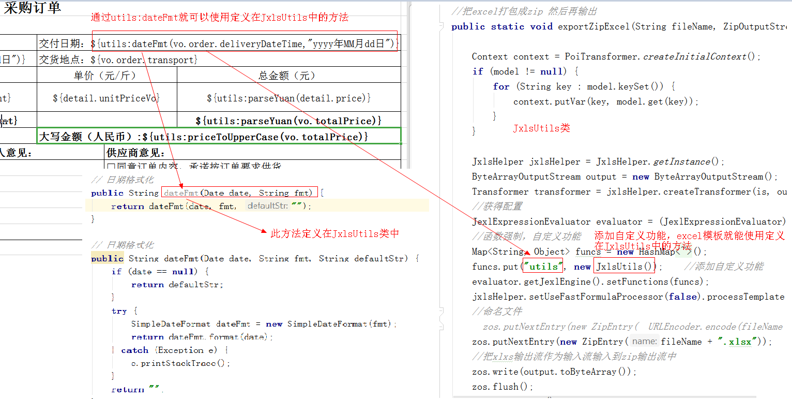Place cursor on 'context.putVar(key, model.get(key));' line
This screenshot has width=792, height=399.
pos(606,101)
